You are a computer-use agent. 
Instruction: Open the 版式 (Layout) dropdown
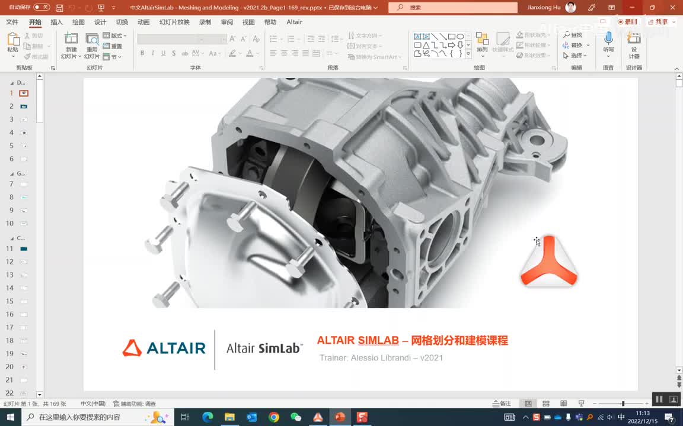(x=114, y=35)
